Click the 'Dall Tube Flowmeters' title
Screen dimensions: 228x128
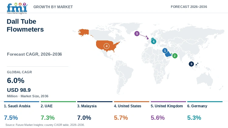(x=25, y=25)
